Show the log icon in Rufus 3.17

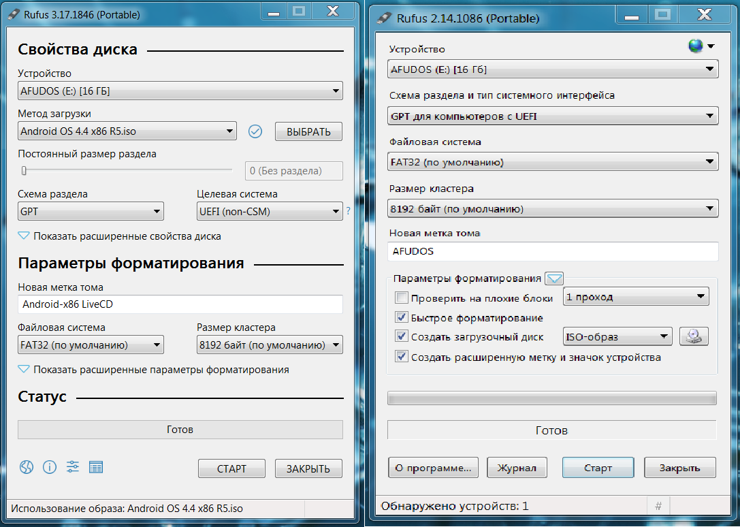click(x=96, y=467)
